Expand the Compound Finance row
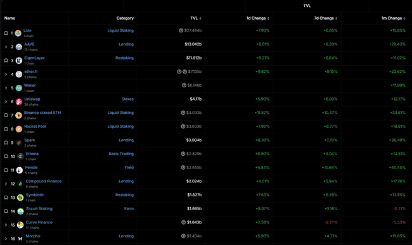This screenshot has width=412, height=245. pyautogui.click(x=6, y=184)
